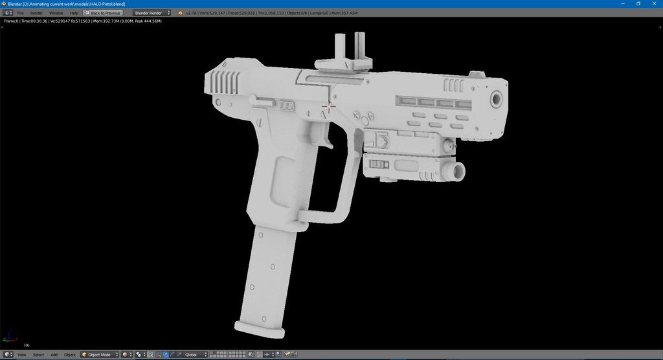663x360 pixels.
Task: Open the File menu
Action: pyautogui.click(x=20, y=13)
